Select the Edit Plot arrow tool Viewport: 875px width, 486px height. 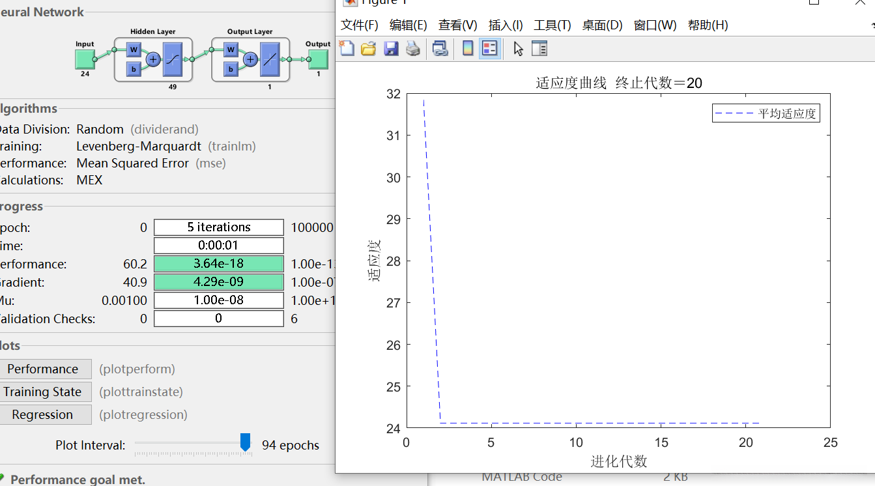[519, 48]
